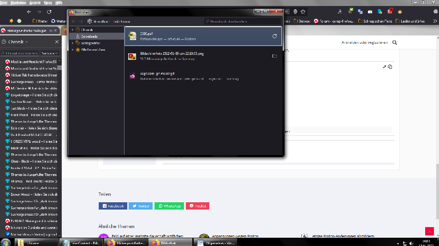Bookmark this page with the star icon
The height and width of the screenshot is (246, 439).
303,12
